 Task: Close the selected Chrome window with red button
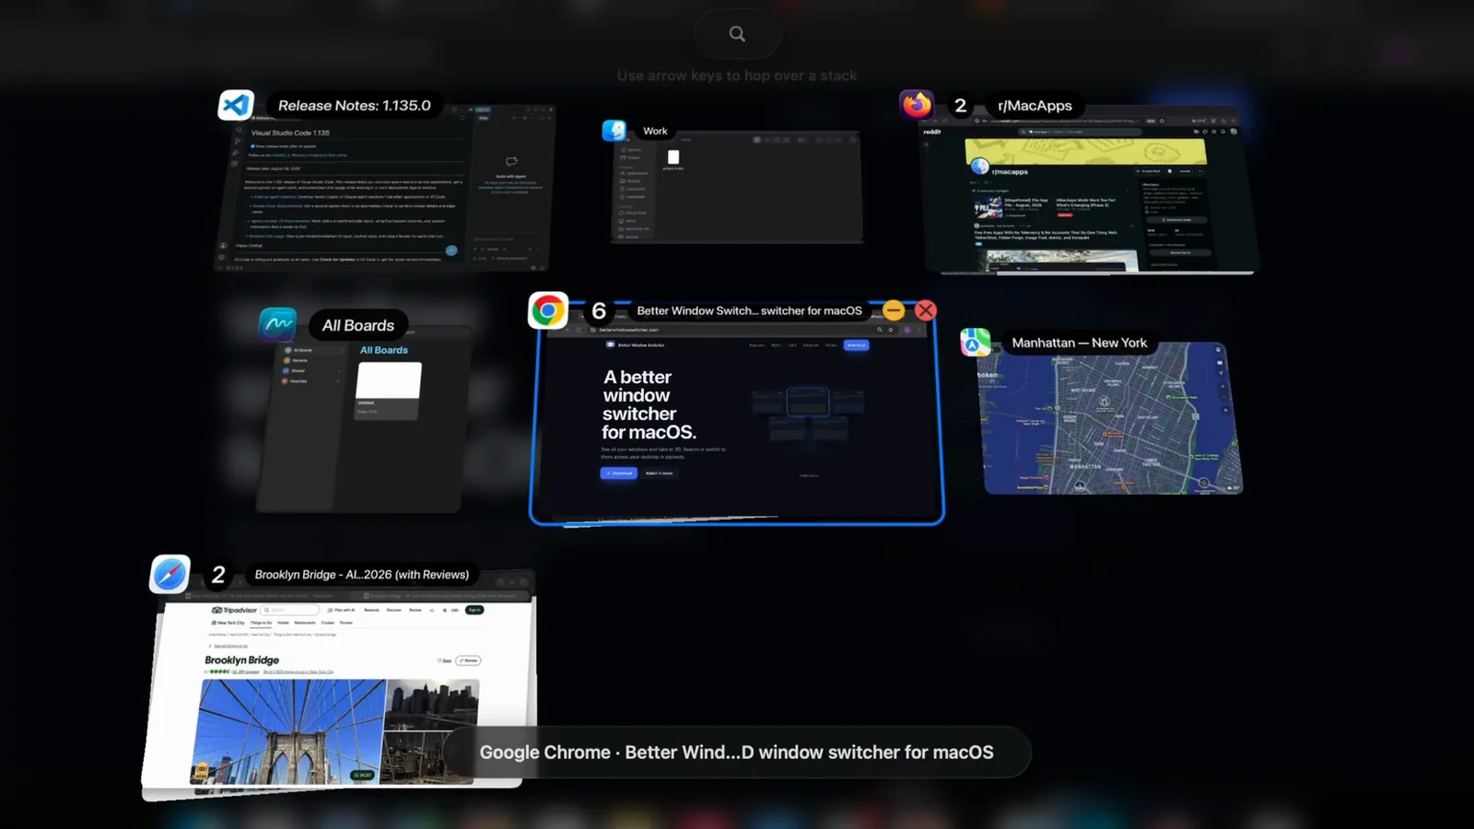pyautogui.click(x=926, y=310)
